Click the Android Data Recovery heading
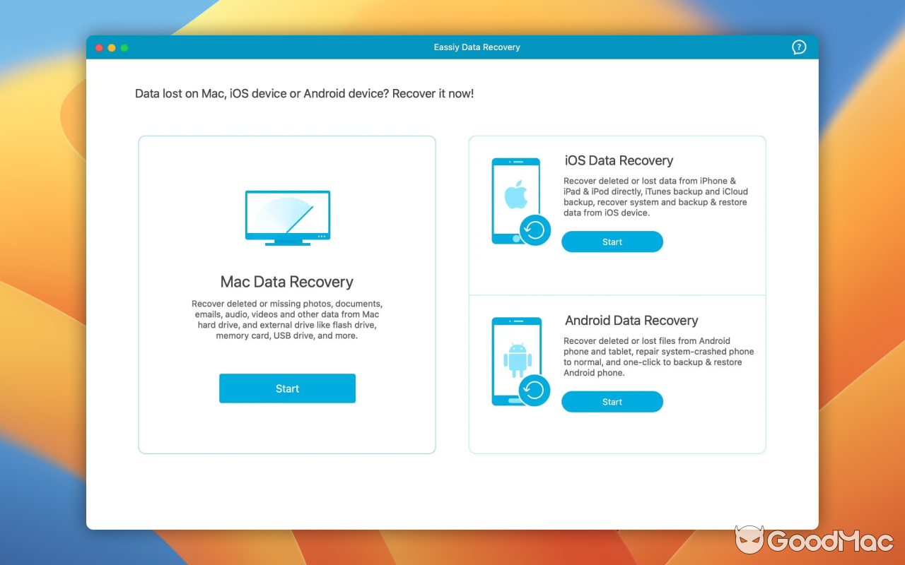Image resolution: width=905 pixels, height=565 pixels. (x=631, y=320)
